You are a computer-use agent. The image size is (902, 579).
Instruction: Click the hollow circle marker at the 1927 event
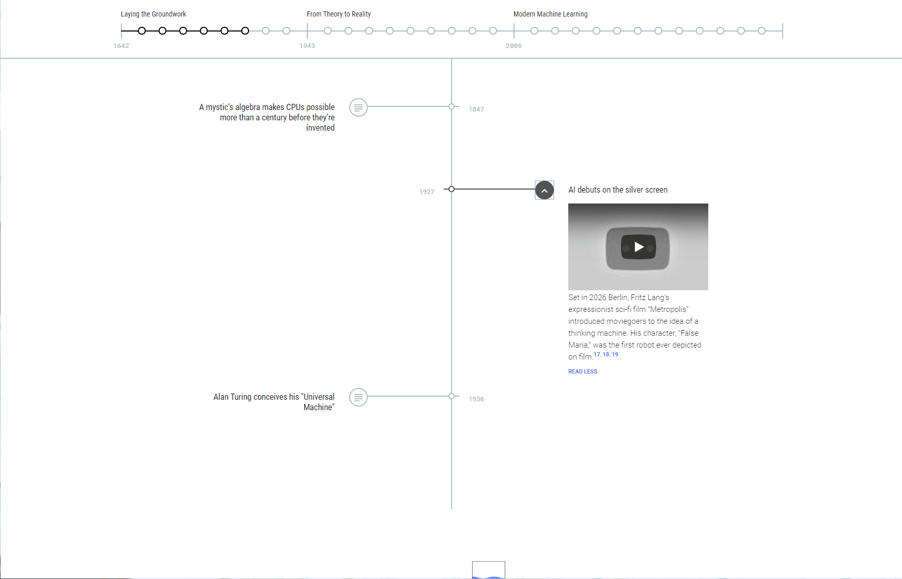pyautogui.click(x=451, y=189)
